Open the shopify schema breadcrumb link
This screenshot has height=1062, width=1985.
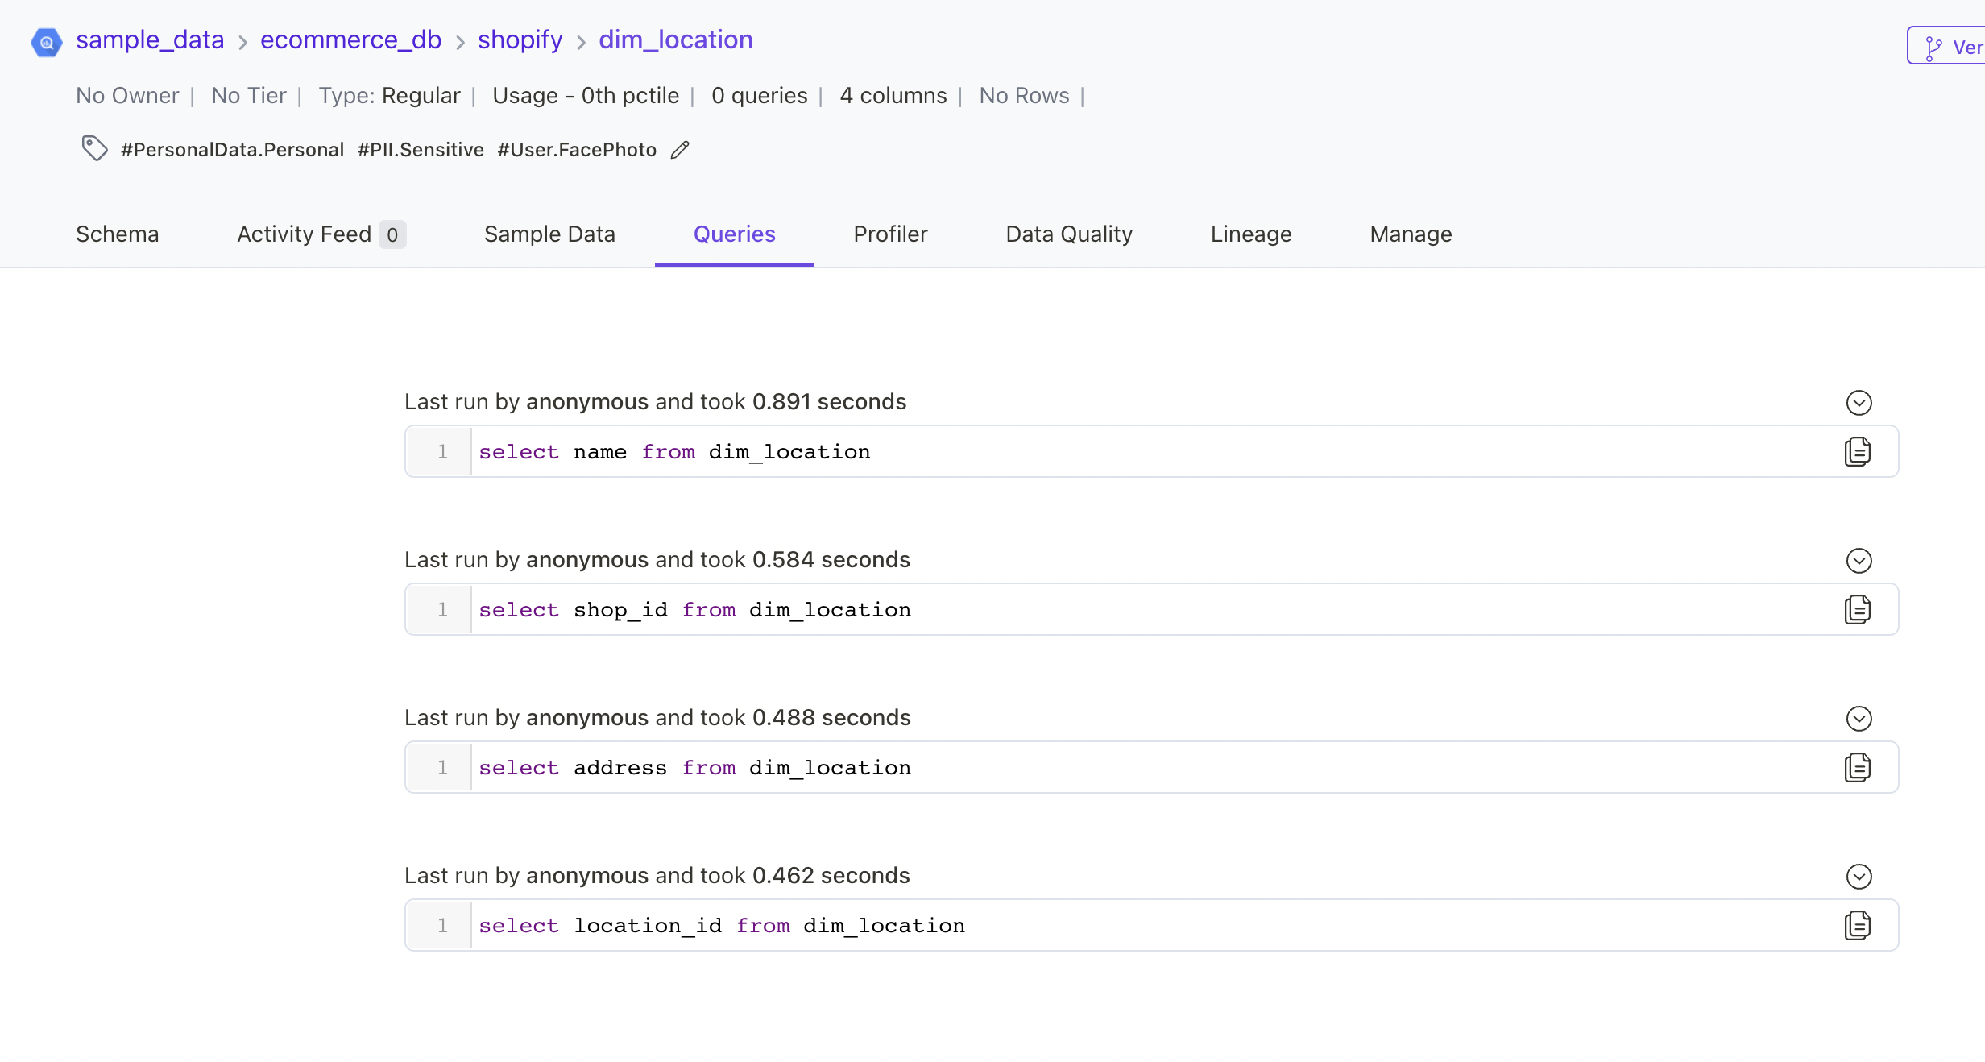[519, 39]
